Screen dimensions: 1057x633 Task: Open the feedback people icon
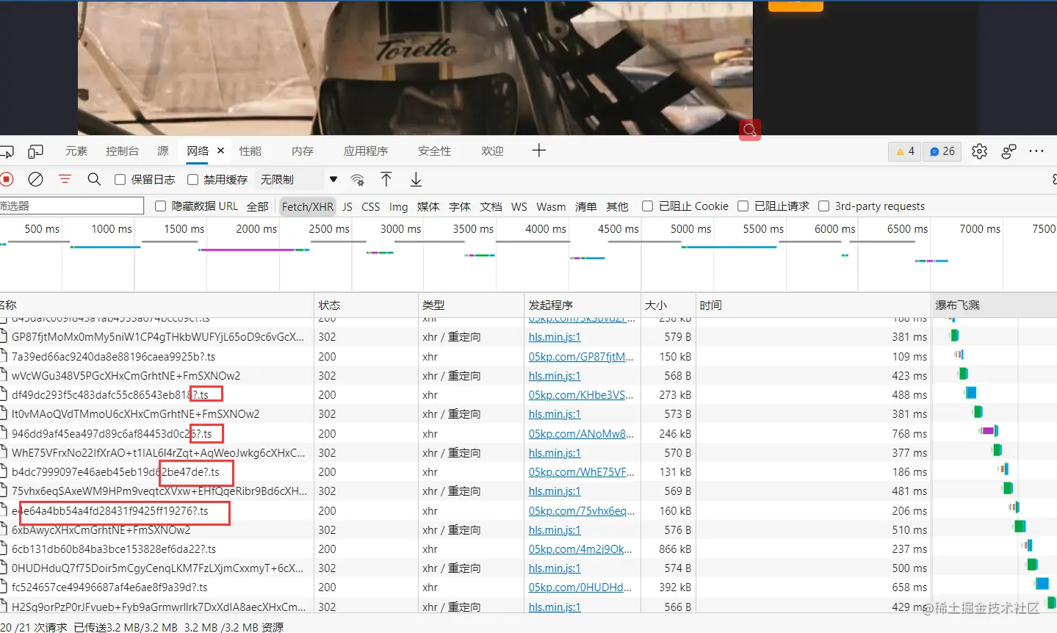1009,151
